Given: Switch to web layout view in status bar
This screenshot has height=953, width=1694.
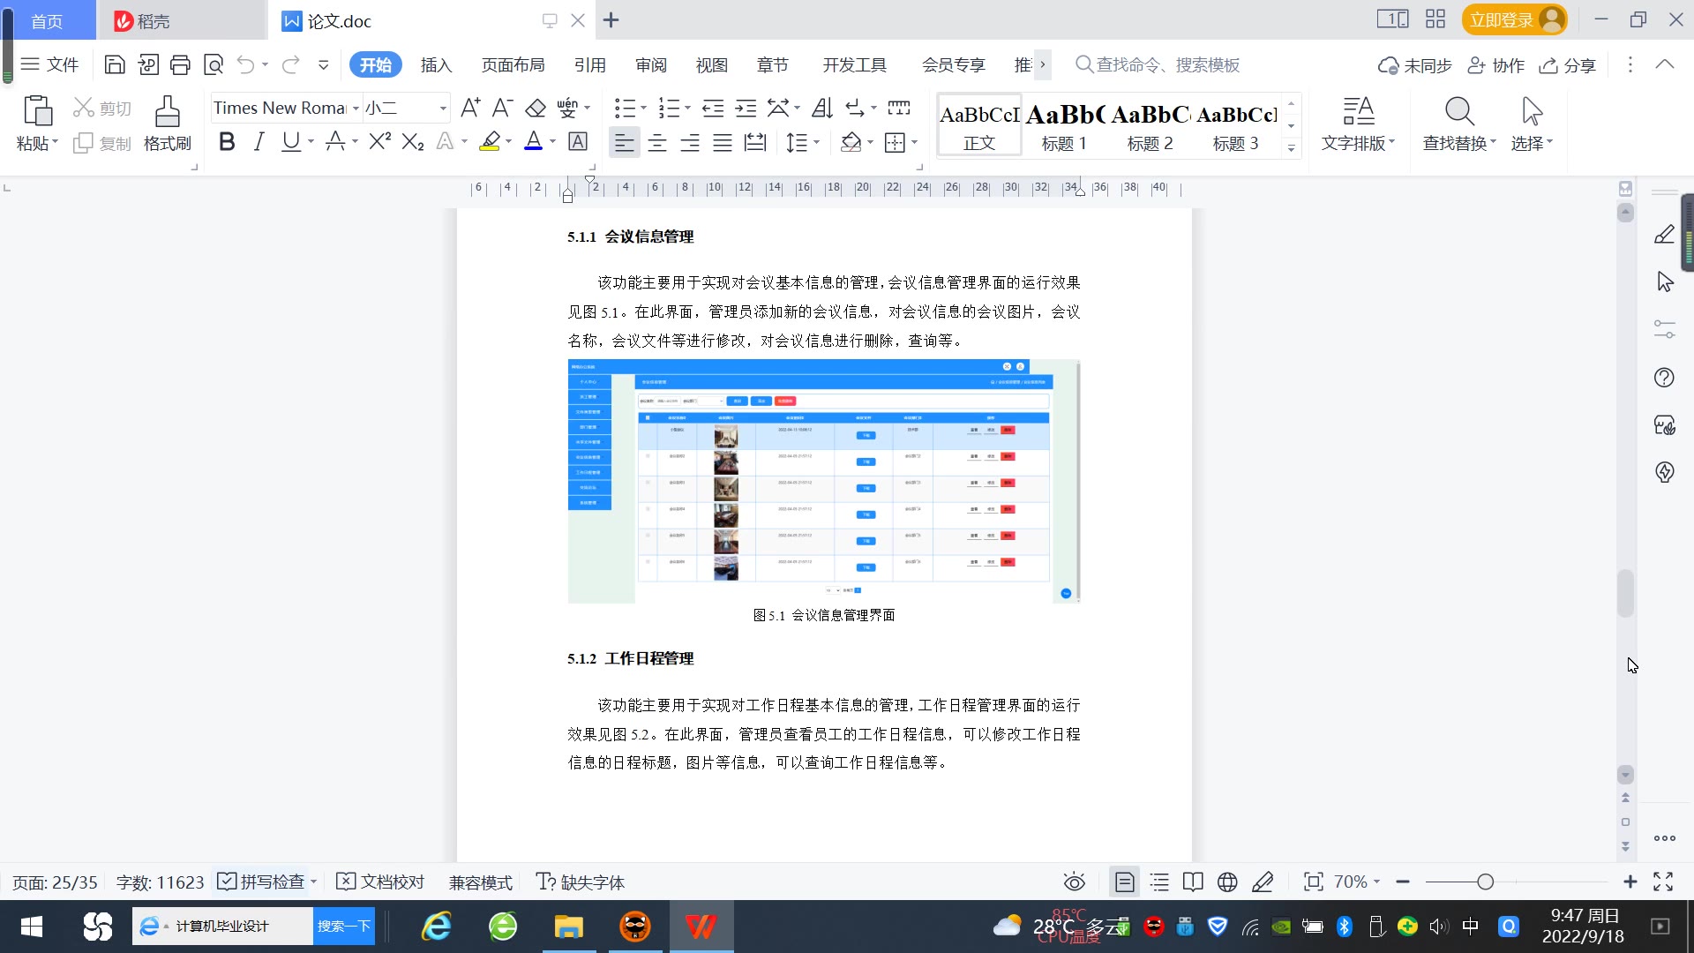Looking at the screenshot, I should point(1227,882).
